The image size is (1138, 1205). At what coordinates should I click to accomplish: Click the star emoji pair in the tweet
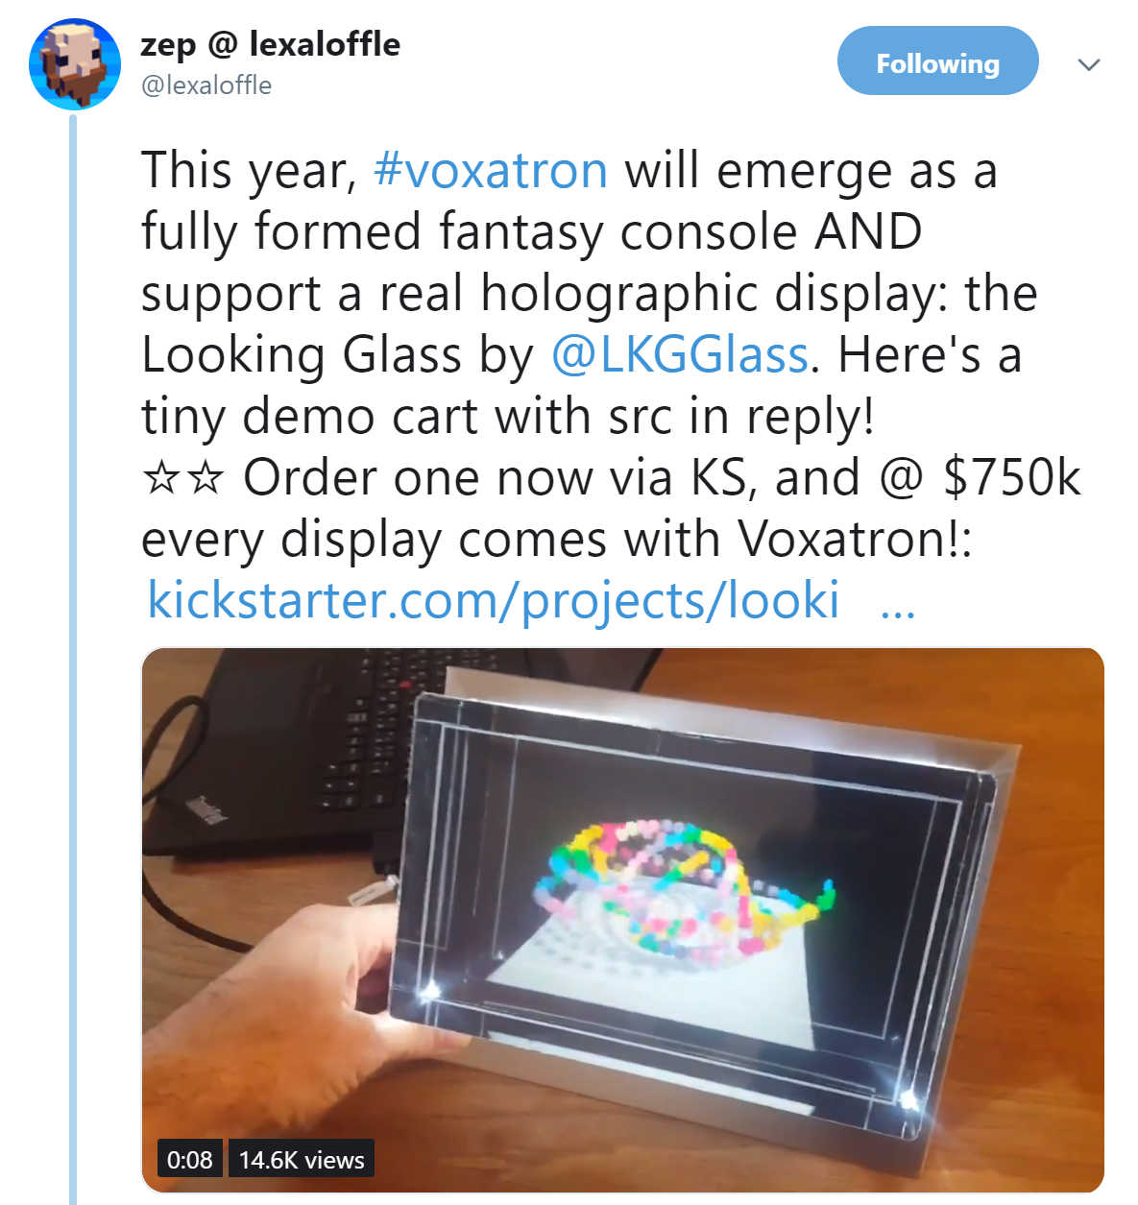(x=182, y=478)
